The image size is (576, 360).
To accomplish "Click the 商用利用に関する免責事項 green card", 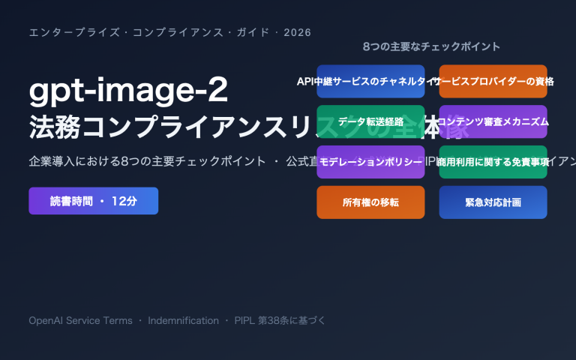I will 493,162.
